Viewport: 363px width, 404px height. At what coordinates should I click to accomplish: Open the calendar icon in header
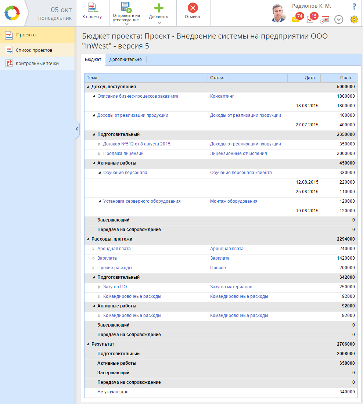coord(324,19)
